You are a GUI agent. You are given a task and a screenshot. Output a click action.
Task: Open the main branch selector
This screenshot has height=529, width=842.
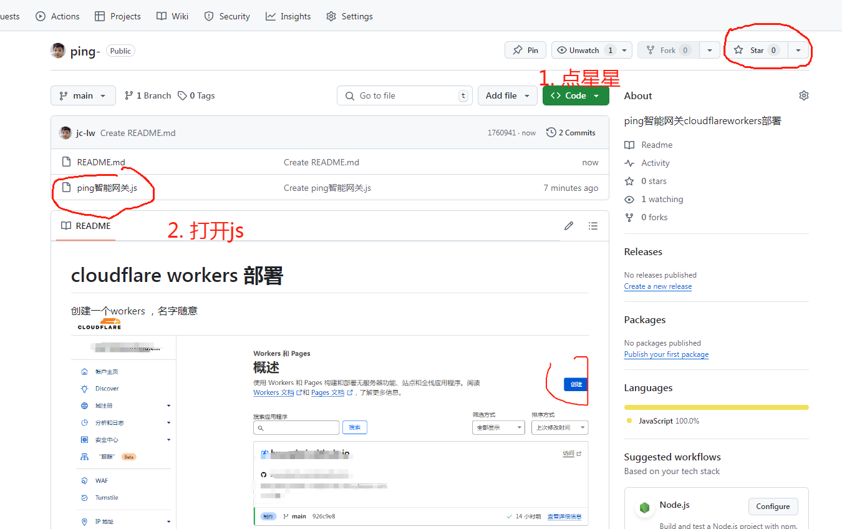[x=83, y=95]
